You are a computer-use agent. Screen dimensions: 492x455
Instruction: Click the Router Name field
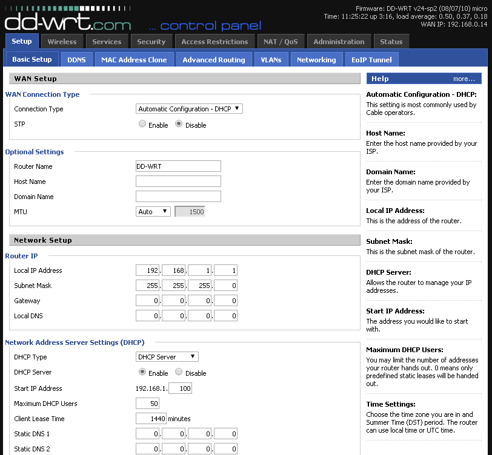pyautogui.click(x=178, y=166)
